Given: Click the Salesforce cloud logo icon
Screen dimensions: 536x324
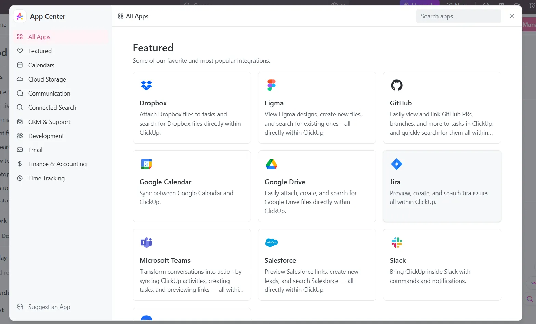Looking at the screenshot, I should coord(272,242).
